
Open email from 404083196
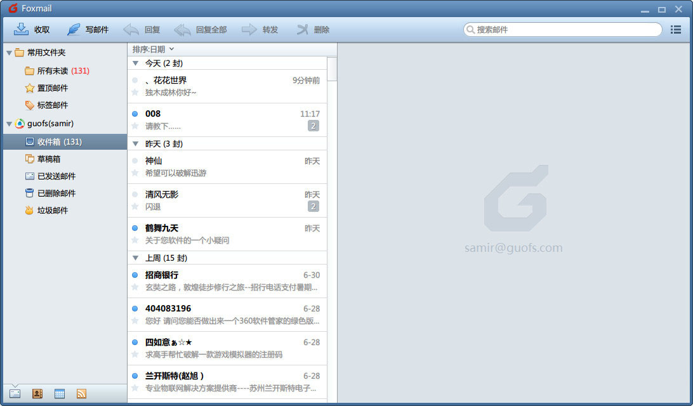tap(227, 315)
